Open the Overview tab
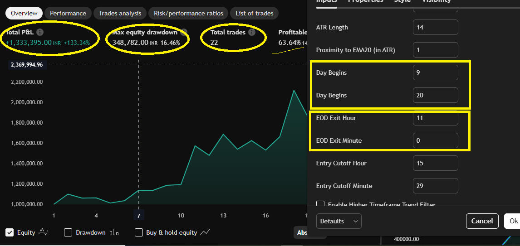Viewport: 520px width, 246px height. click(x=24, y=13)
